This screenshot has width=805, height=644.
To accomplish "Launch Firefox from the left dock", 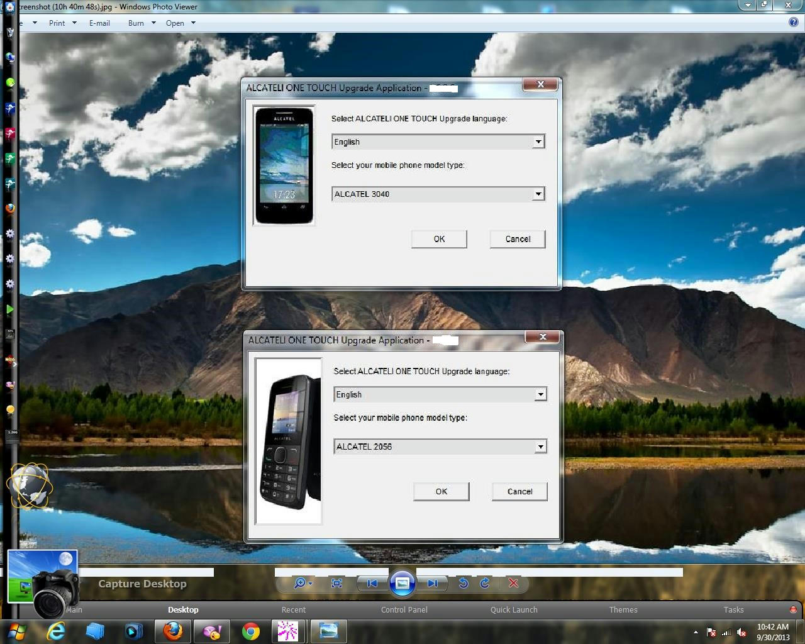I will pos(10,208).
